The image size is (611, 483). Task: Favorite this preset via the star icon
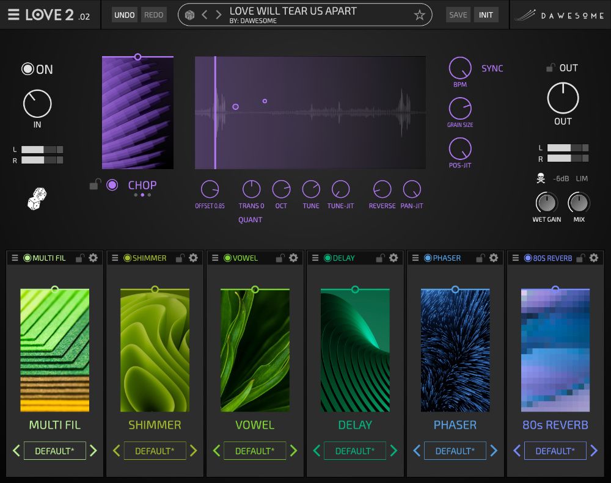[x=419, y=15]
